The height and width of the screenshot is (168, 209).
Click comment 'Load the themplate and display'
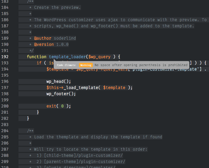coord(98,137)
